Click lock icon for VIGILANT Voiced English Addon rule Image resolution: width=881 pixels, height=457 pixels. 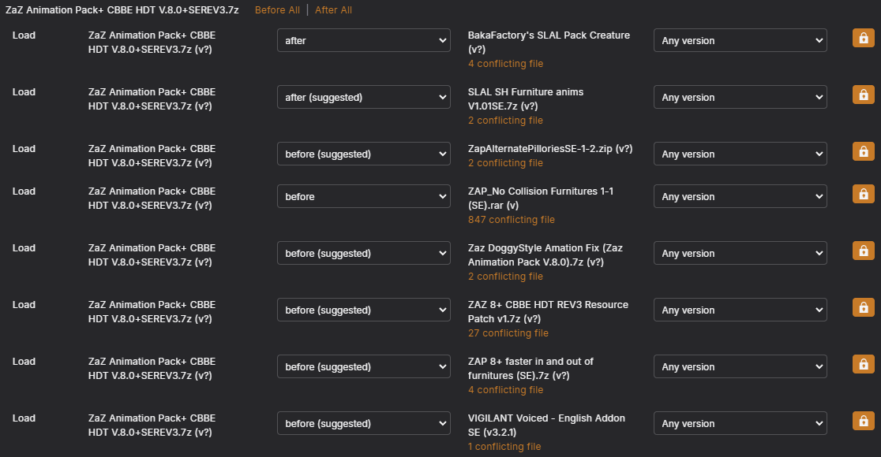click(x=863, y=421)
